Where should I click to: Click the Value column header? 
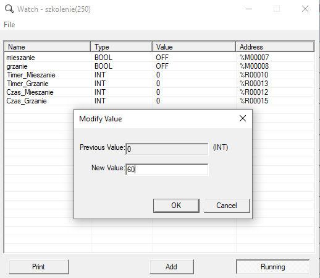194,47
